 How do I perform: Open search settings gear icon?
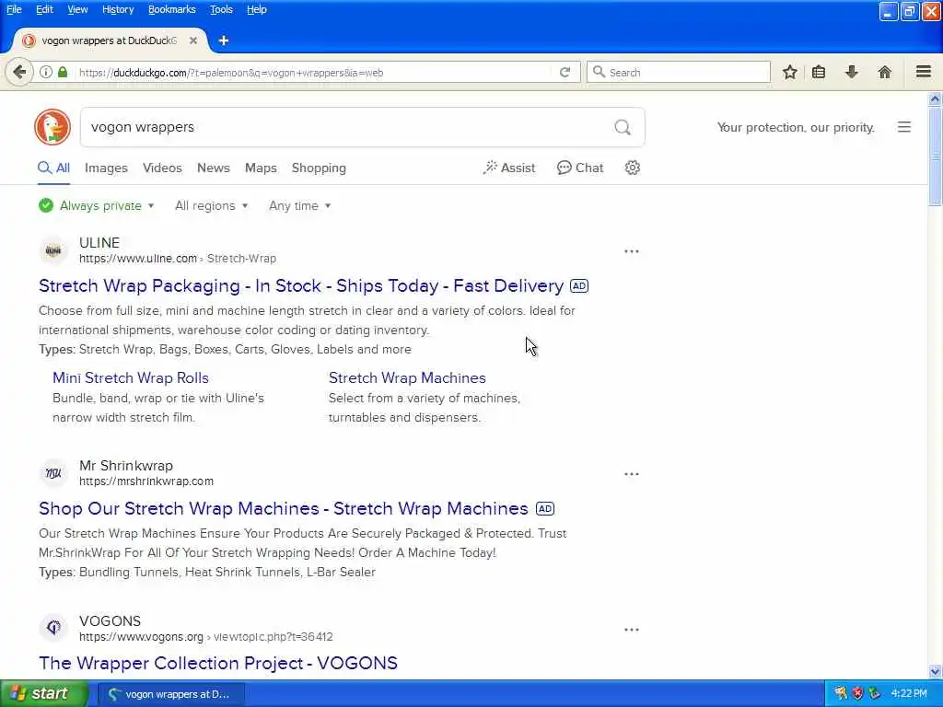coord(632,168)
